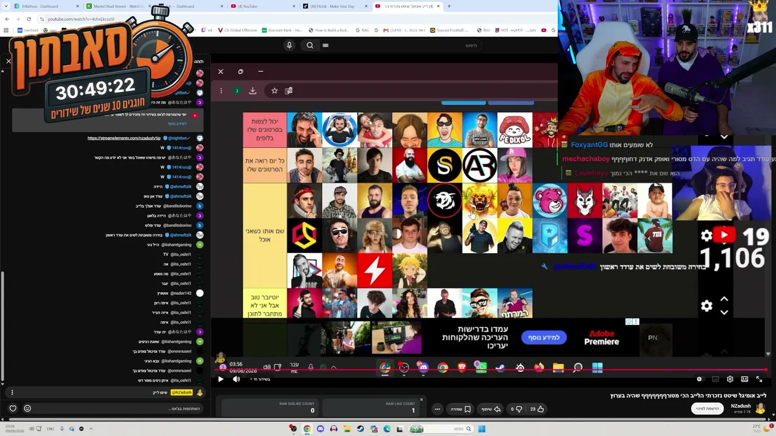Click the red lightning bolt tier avatar
The image size is (776, 436).
pyautogui.click(x=375, y=270)
